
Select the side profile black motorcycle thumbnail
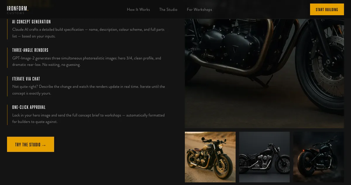click(x=264, y=157)
